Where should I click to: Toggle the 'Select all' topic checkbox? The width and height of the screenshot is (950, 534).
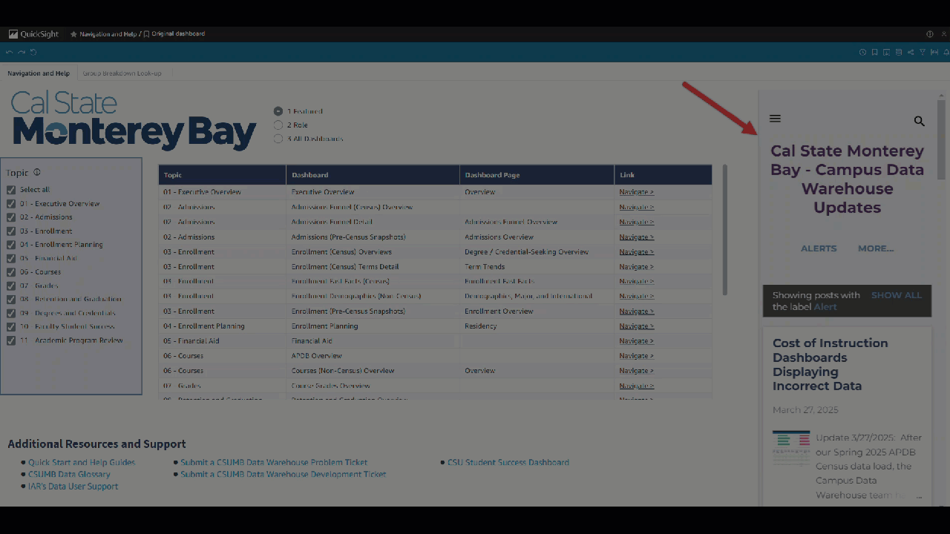(x=11, y=190)
